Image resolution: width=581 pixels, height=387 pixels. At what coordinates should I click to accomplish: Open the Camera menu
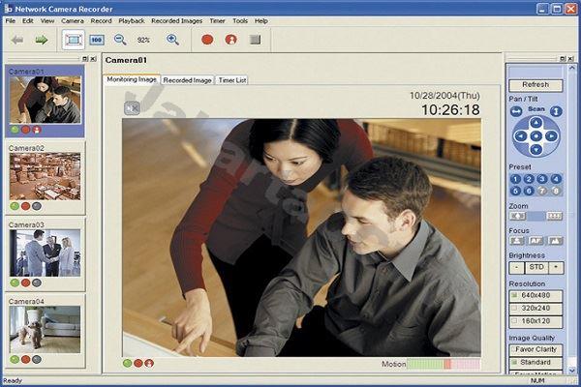click(72, 20)
